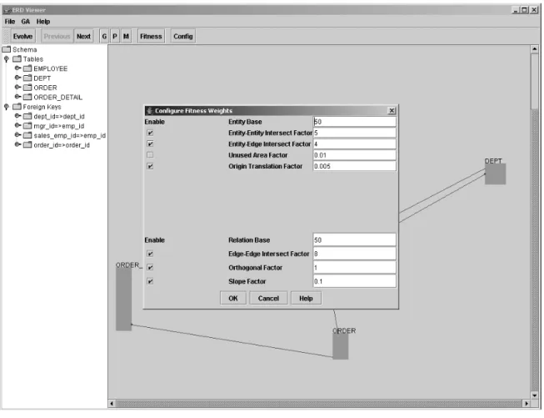The width and height of the screenshot is (544, 418).
Task: Expand the dept_id=>dept_id tree node
Action: 17,116
